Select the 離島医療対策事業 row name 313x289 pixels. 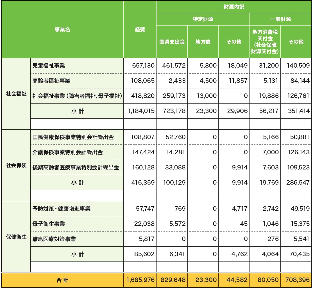pos(54,239)
